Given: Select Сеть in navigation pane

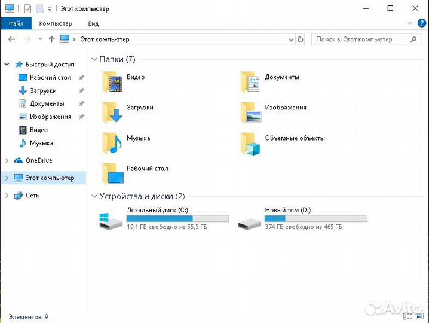Looking at the screenshot, I should [32, 195].
